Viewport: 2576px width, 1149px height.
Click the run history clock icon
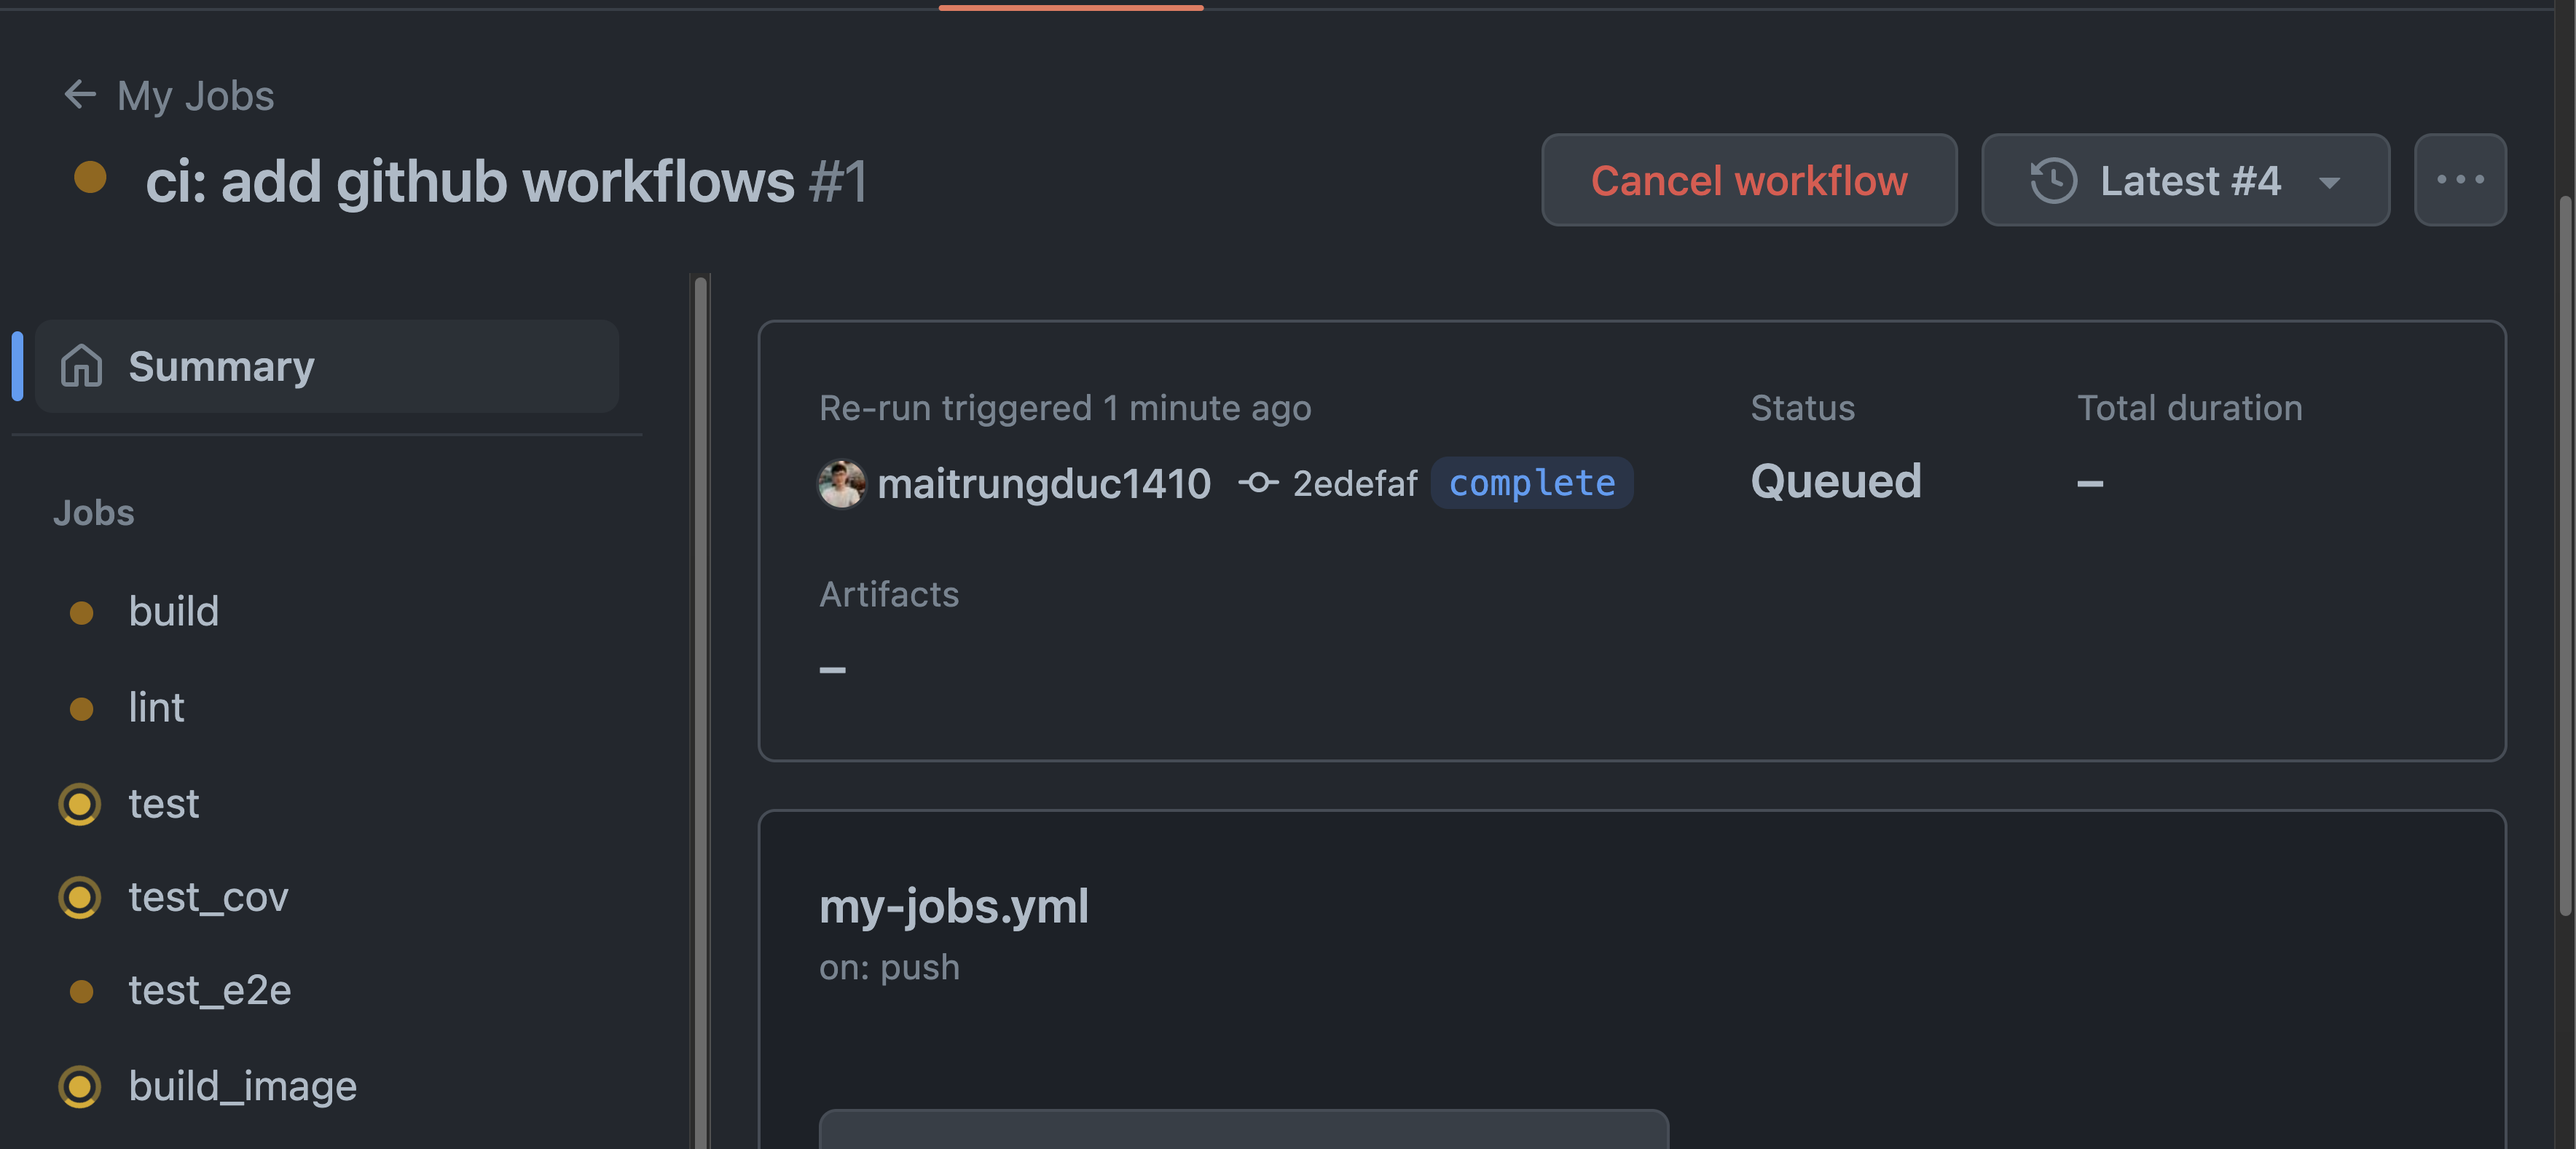pyautogui.click(x=2054, y=180)
